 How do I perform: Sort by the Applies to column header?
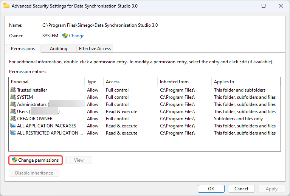[246, 82]
